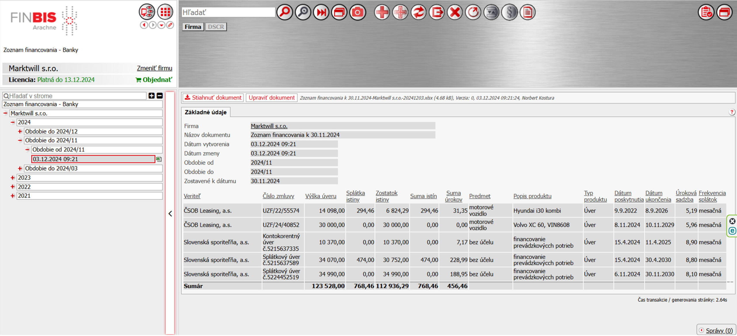Sort table by Výška úveru column
The width and height of the screenshot is (737, 336).
[x=321, y=196]
